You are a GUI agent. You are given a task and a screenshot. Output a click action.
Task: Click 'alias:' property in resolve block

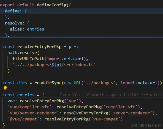point(17,29)
